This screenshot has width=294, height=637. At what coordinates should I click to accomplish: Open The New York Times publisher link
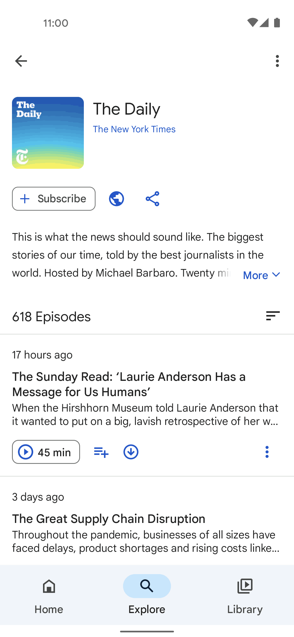(x=134, y=129)
